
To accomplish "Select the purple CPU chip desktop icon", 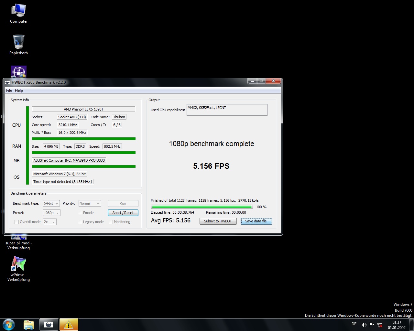I will point(18,72).
